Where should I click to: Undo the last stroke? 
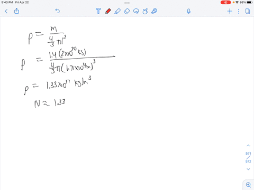(58, 11)
